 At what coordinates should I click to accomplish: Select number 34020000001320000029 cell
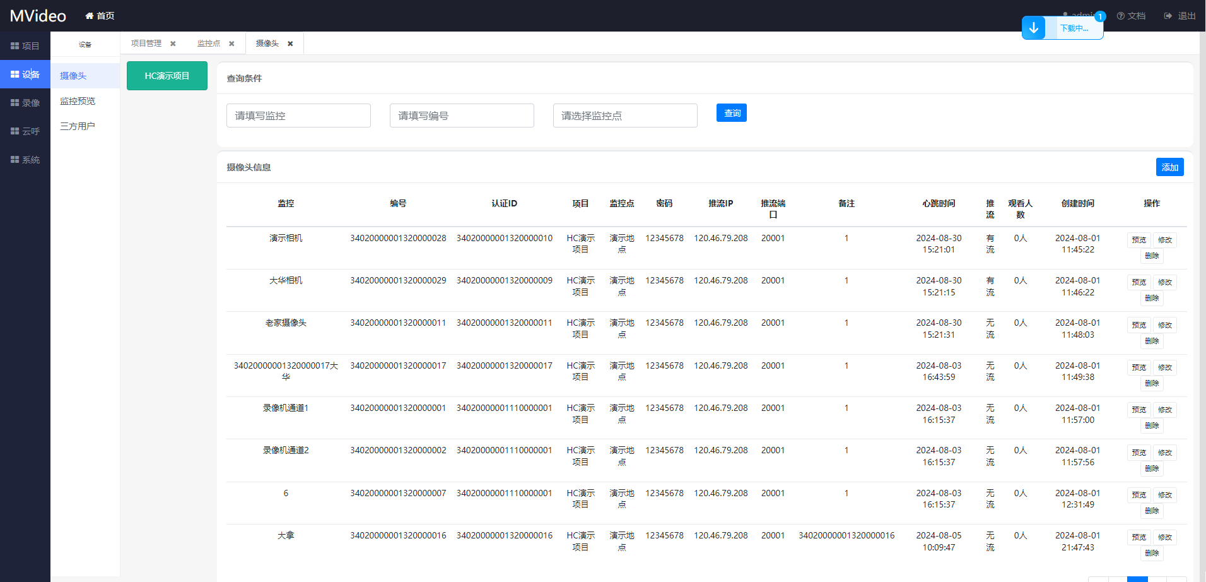[398, 280]
